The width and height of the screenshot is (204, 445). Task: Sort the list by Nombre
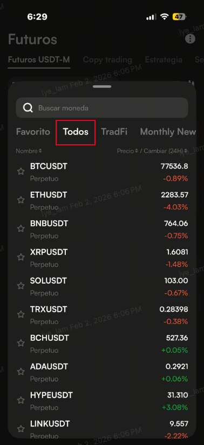[29, 151]
